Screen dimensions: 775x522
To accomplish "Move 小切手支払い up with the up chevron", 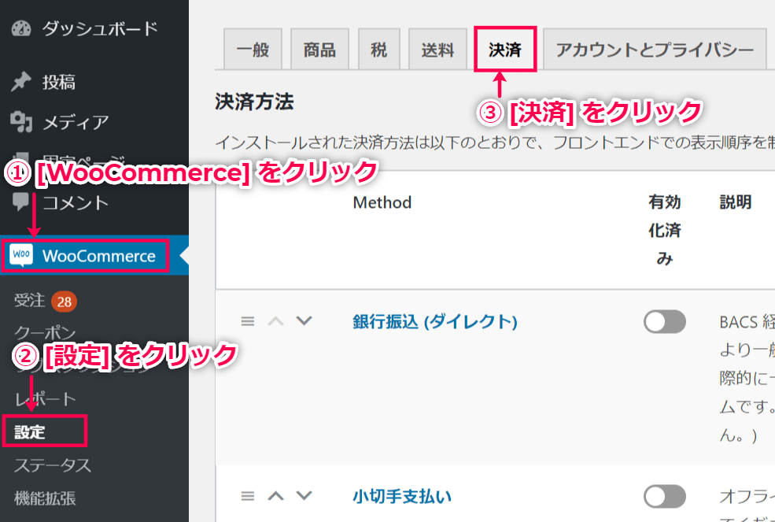I will (x=275, y=496).
